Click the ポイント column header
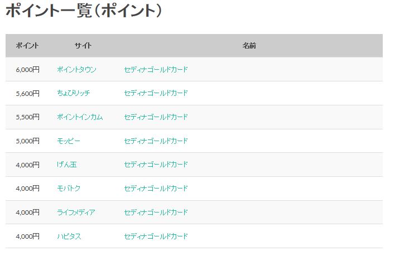 [x=27, y=46]
